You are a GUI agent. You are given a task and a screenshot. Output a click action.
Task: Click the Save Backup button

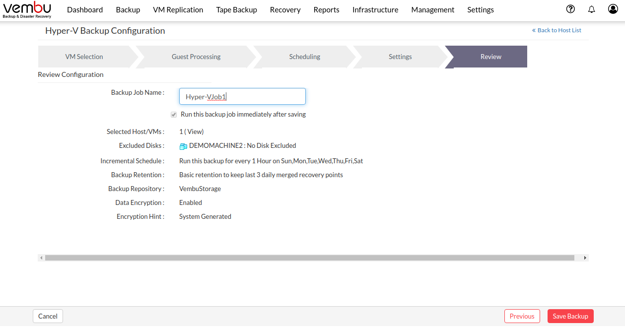[x=570, y=316]
